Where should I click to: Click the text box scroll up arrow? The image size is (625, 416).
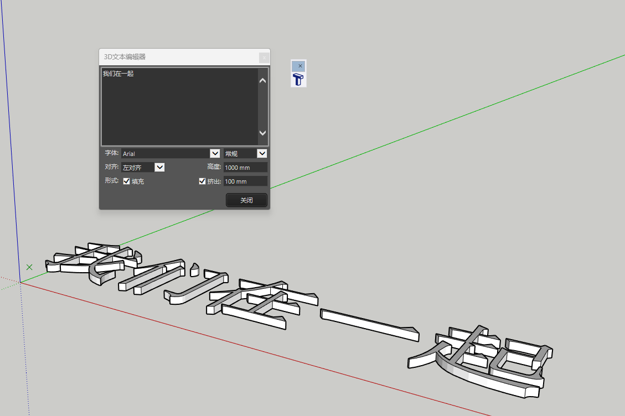(x=262, y=81)
